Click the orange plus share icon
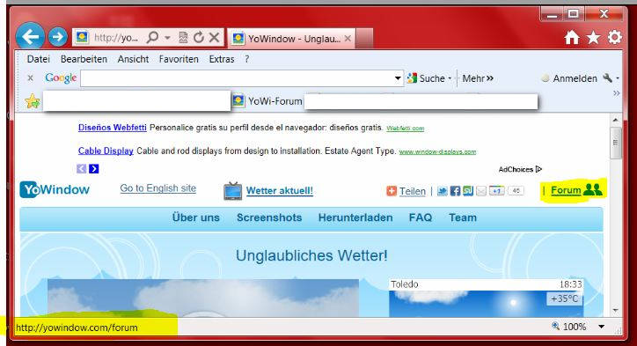The height and width of the screenshot is (346, 637). 392,191
